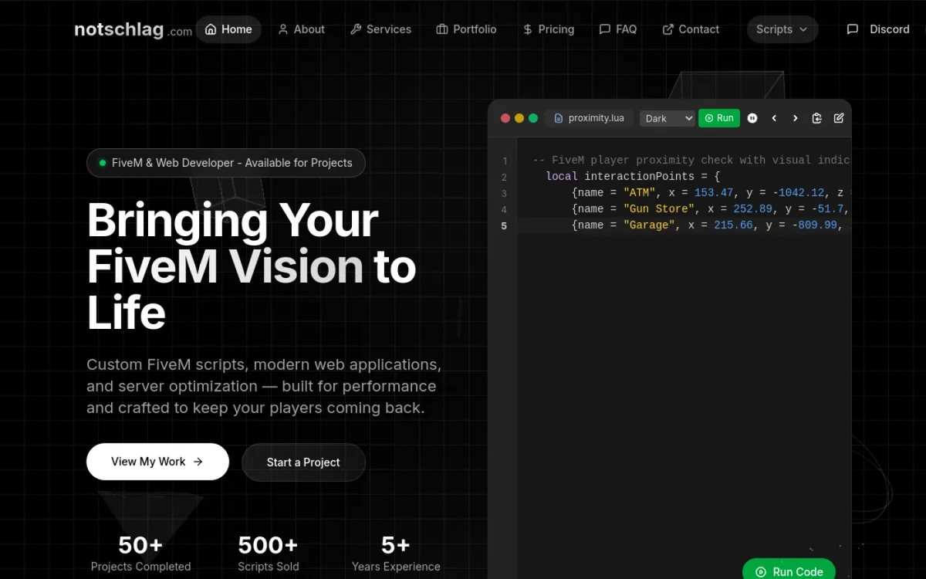Click the red window dot
This screenshot has width=926, height=579.
point(505,118)
